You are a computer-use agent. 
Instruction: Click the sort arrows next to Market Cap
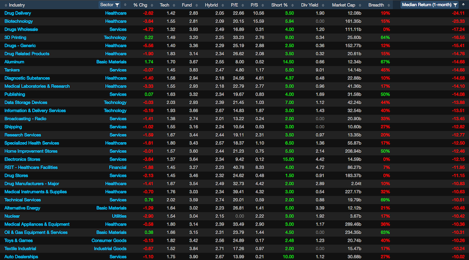(x=360, y=5)
